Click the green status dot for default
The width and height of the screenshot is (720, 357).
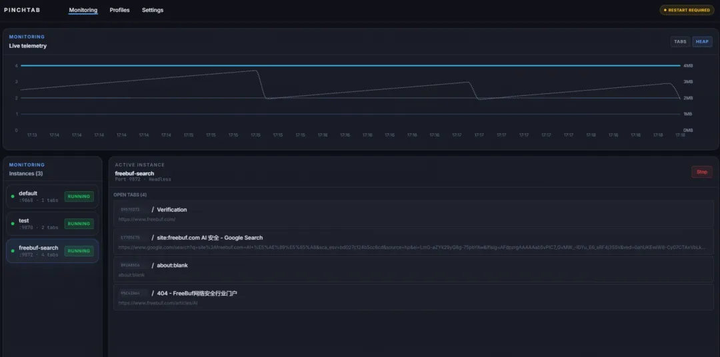click(13, 196)
